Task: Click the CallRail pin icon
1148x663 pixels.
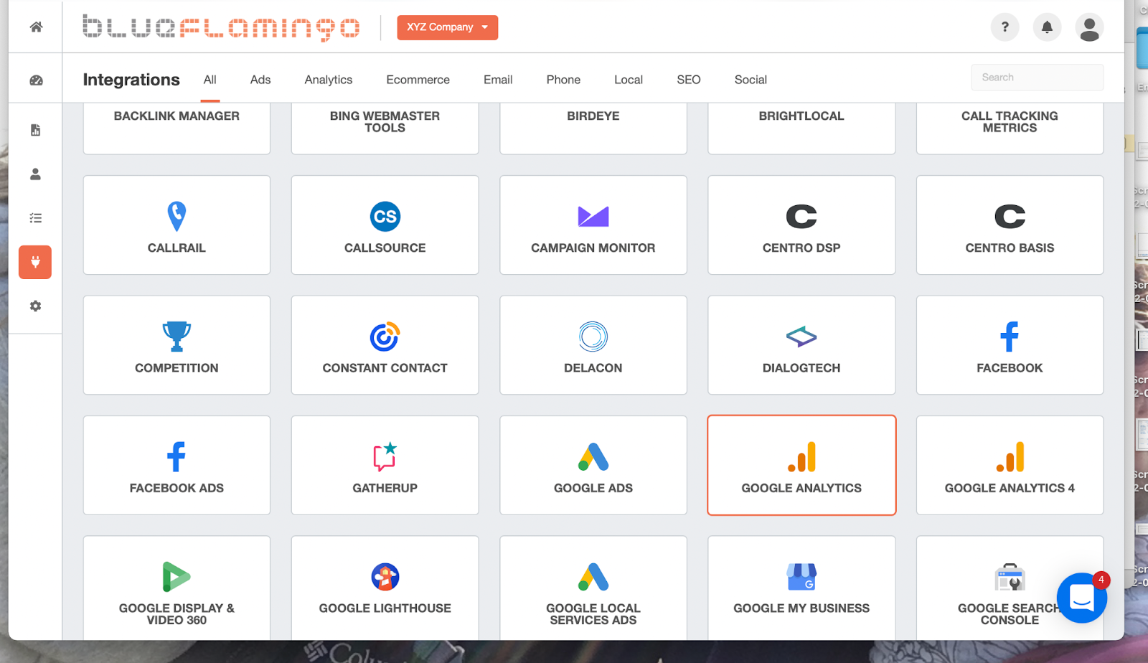Action: pos(177,216)
